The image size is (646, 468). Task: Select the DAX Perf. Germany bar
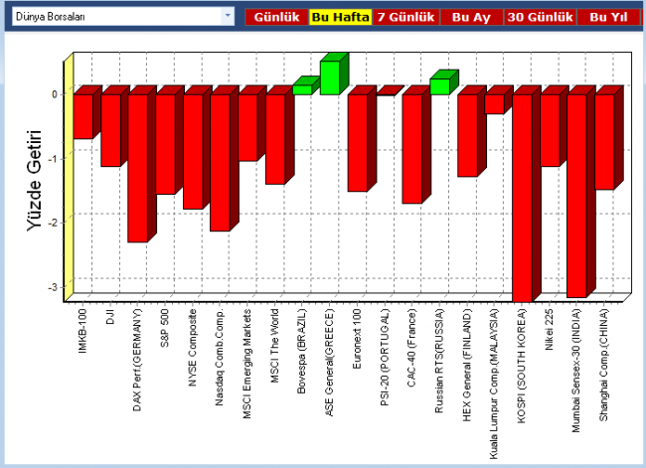coord(138,169)
